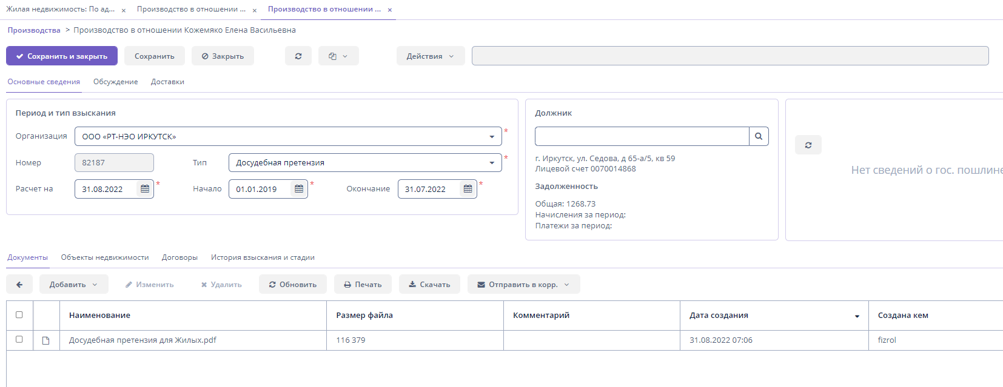The height and width of the screenshot is (387, 1003).
Task: Expand the Действия dropdown menu
Action: [x=430, y=56]
